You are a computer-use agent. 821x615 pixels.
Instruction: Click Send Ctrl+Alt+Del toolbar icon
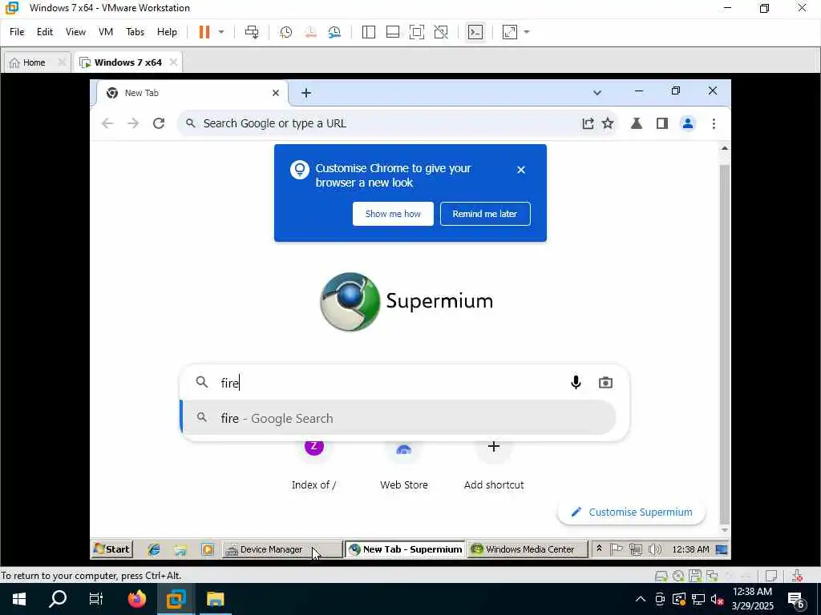pos(252,32)
